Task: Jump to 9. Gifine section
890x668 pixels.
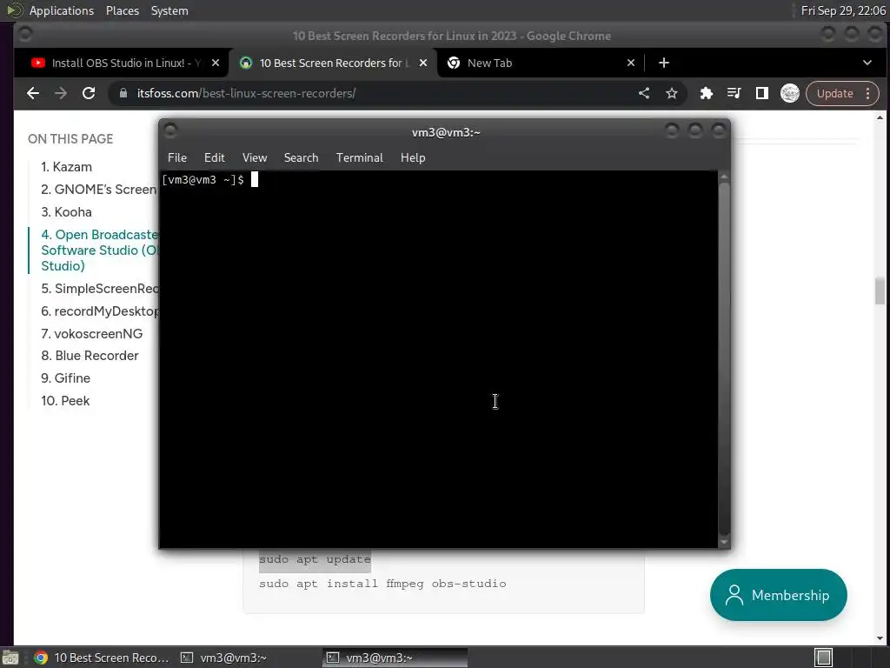Action: 65,378
